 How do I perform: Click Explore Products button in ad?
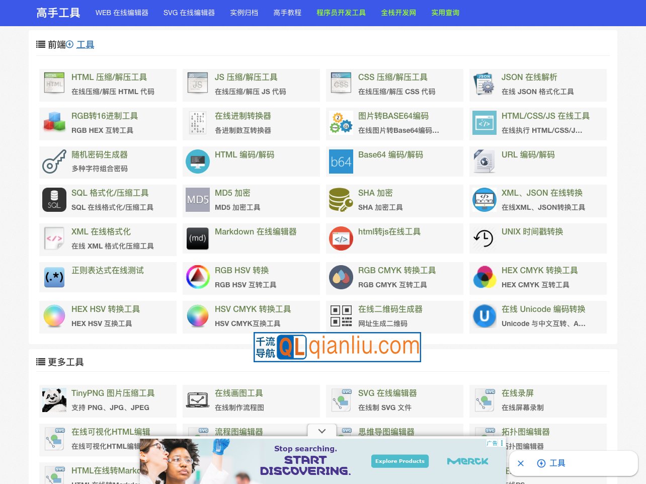tap(400, 461)
